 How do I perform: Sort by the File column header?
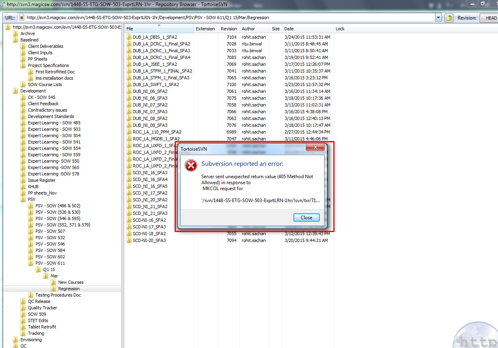pyautogui.click(x=159, y=29)
